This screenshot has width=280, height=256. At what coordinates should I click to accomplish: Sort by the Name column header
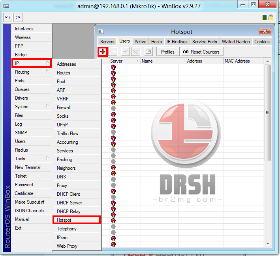pyautogui.click(x=163, y=61)
